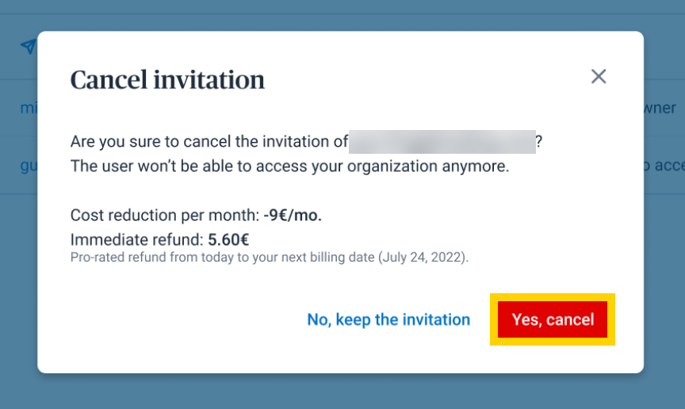Click the cut-off "acce" text at right
Screen dimensions: 685x409
point(664,166)
